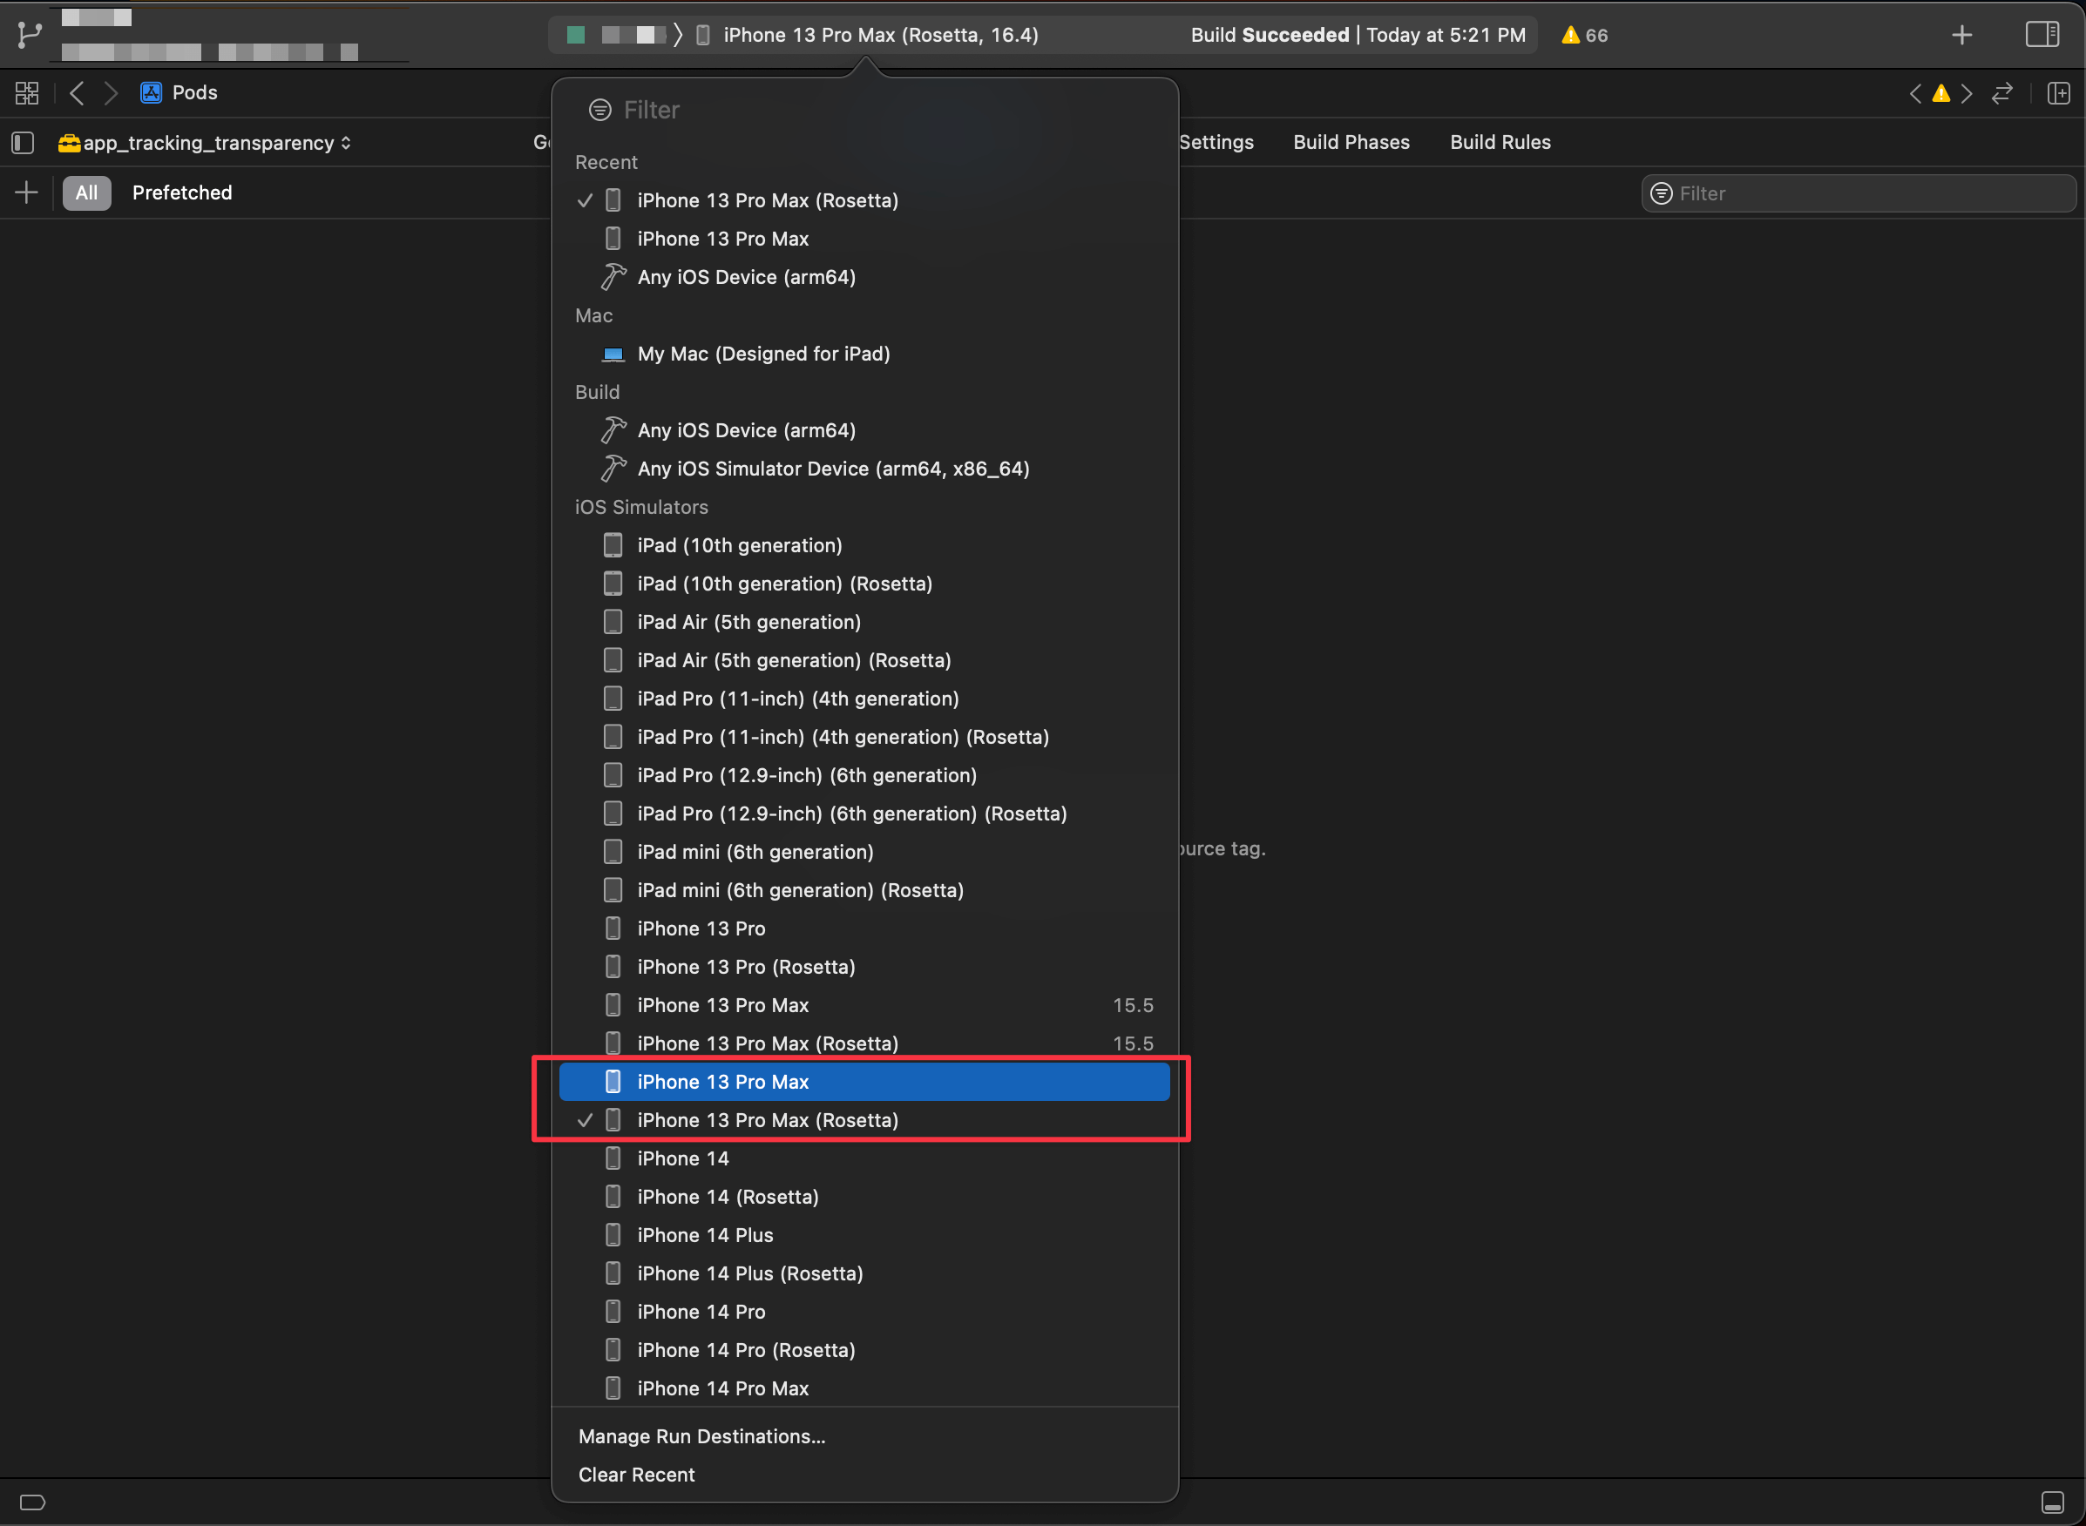Open the yellow warning count 66
This screenshot has width=2086, height=1526.
pos(1584,35)
